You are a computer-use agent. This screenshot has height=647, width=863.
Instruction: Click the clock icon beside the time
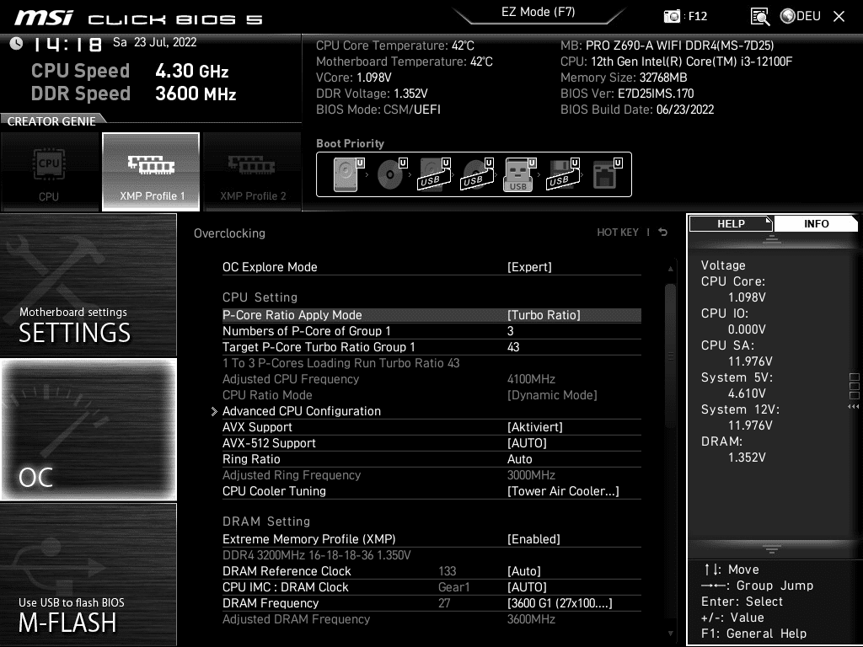[x=16, y=44]
